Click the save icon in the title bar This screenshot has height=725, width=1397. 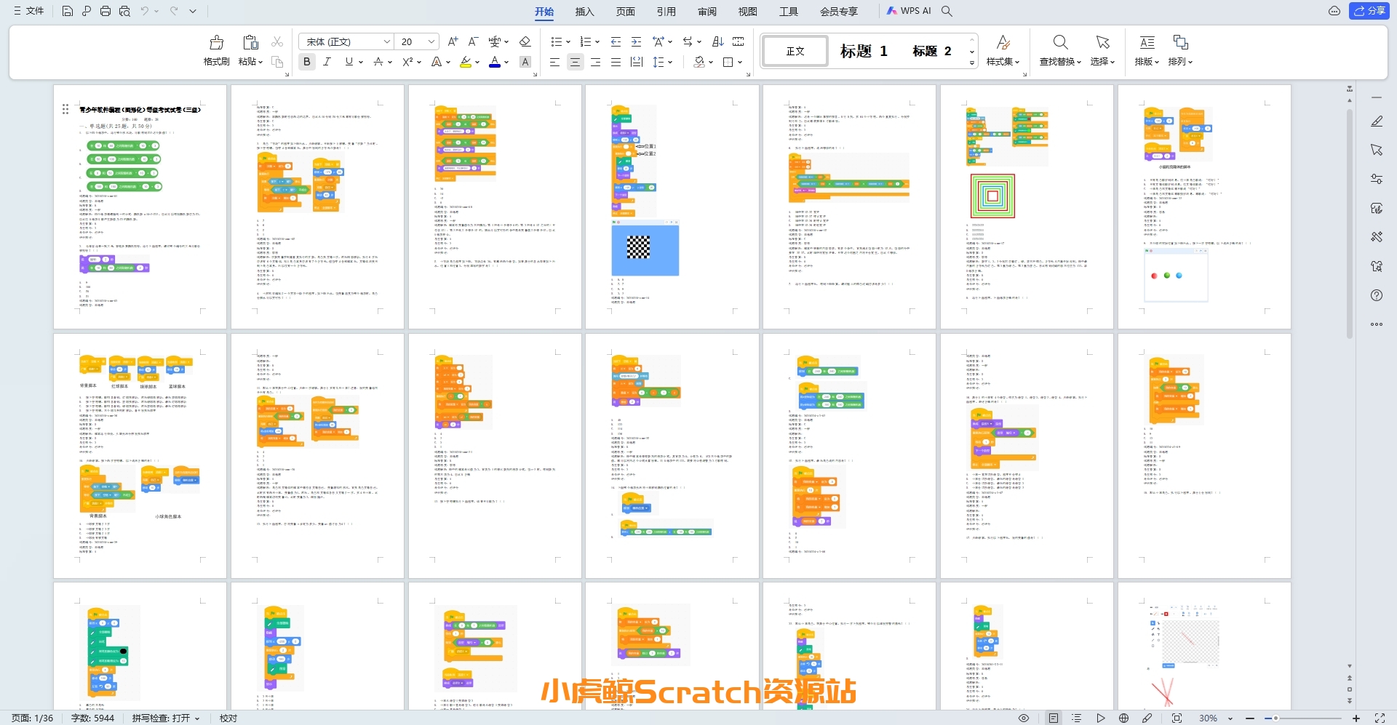coord(67,11)
